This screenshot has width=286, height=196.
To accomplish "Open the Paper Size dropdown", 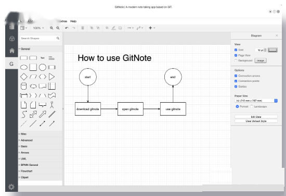I will pos(256,101).
